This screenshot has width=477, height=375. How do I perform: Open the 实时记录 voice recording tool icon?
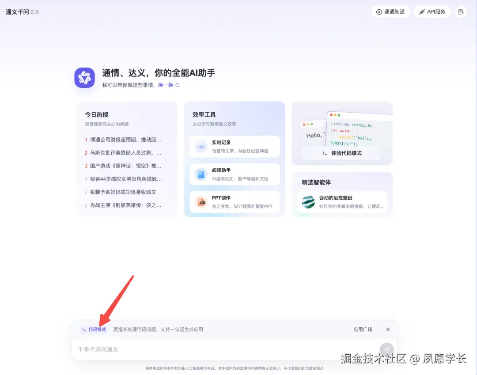200,146
